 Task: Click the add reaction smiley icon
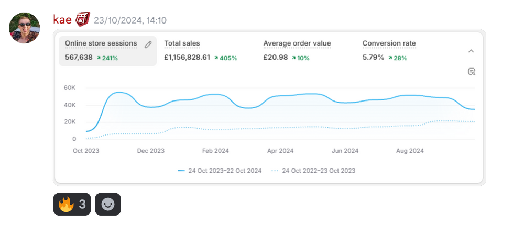107,204
